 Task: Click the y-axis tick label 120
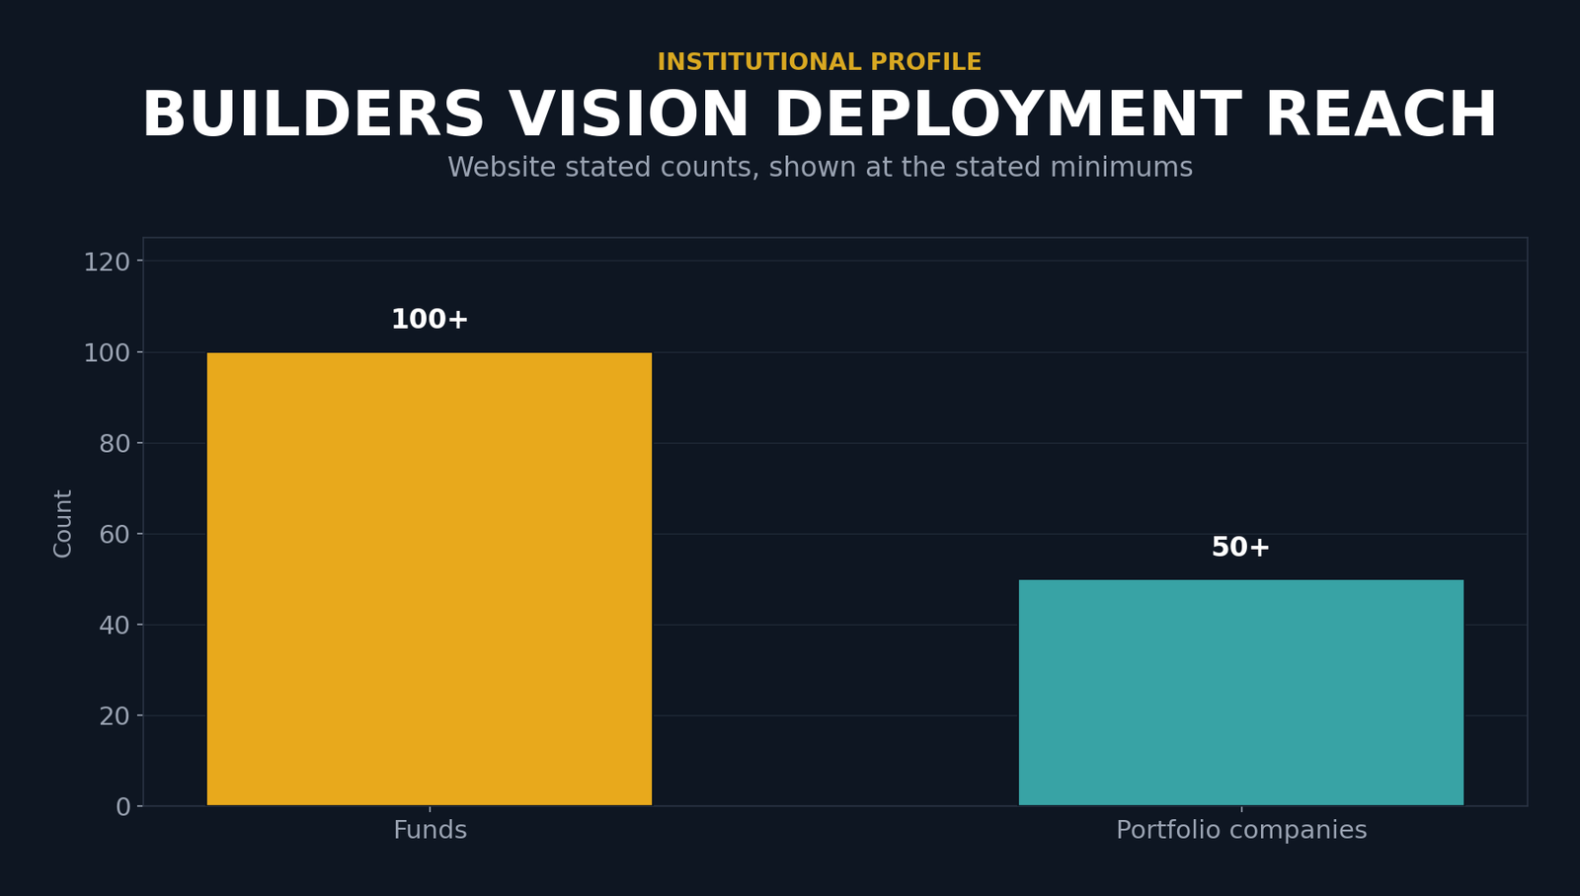(107, 261)
